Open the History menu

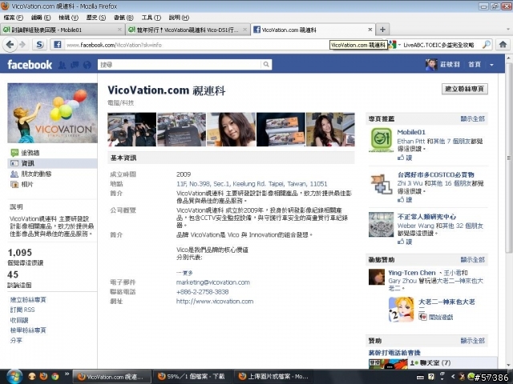[x=96, y=18]
